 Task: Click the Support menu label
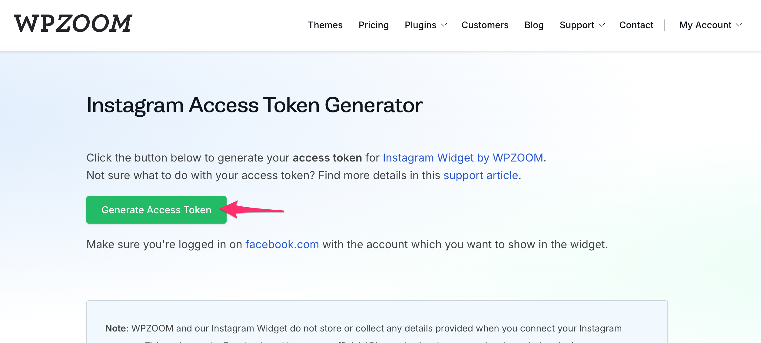point(577,25)
